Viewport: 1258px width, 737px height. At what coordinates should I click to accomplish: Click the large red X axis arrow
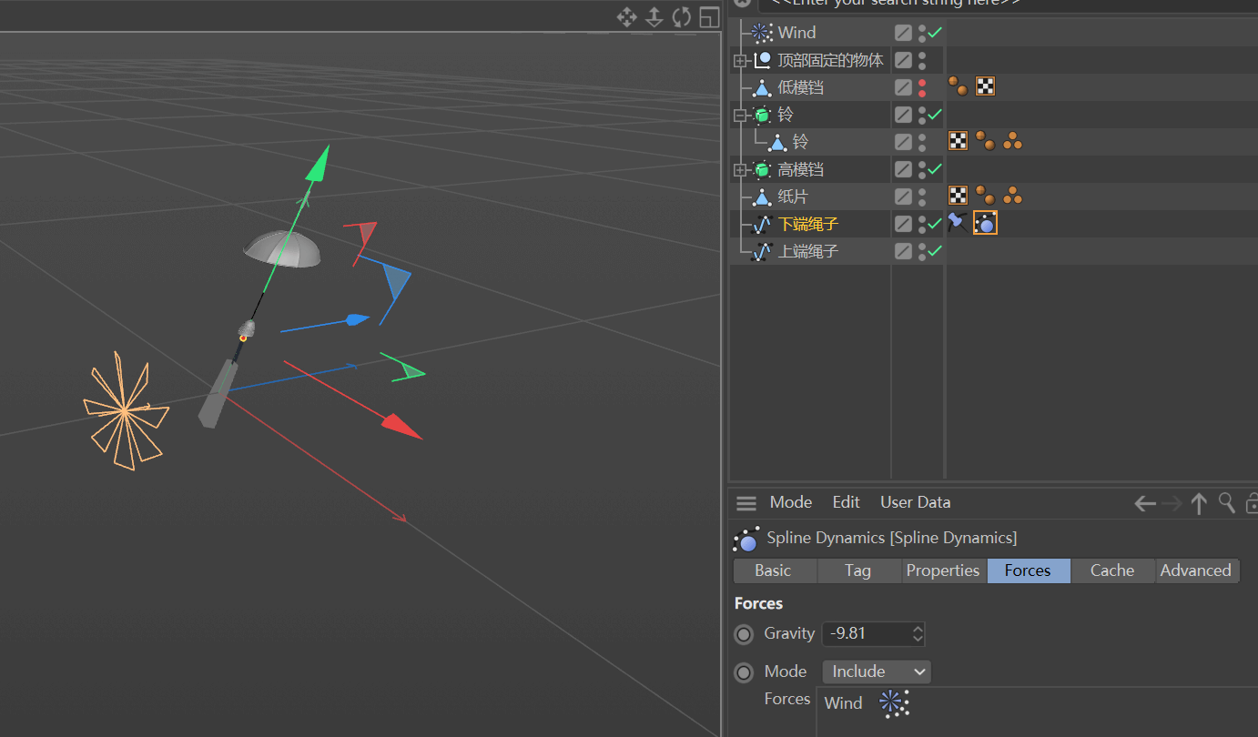(x=401, y=425)
